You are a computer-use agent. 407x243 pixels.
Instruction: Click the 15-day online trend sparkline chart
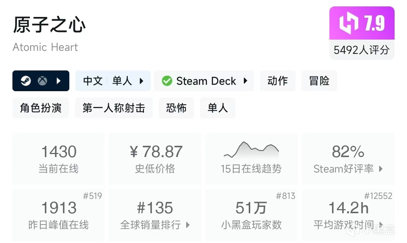(x=251, y=150)
